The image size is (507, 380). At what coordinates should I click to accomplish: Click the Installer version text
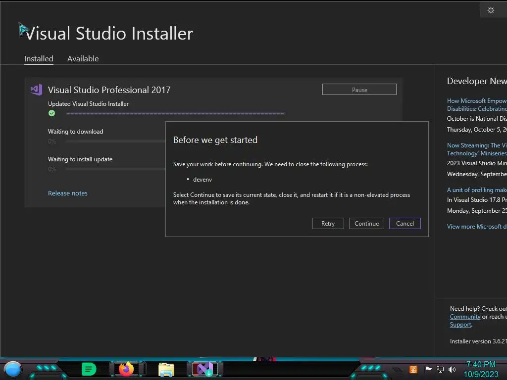(478, 341)
